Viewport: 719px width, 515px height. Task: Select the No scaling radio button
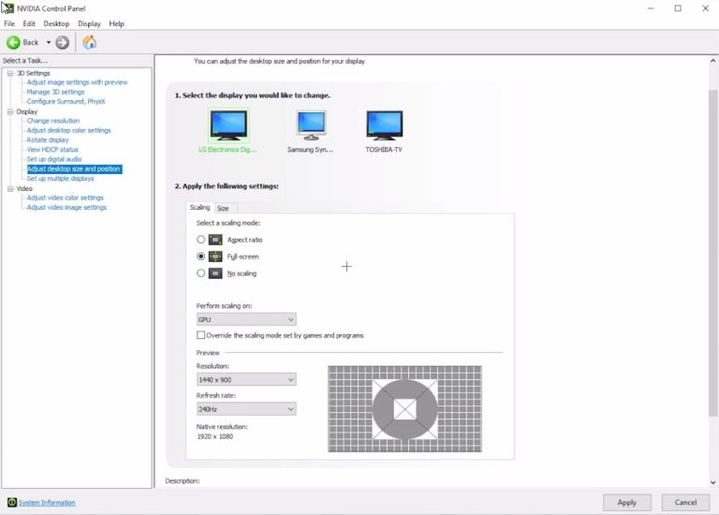[x=200, y=273]
